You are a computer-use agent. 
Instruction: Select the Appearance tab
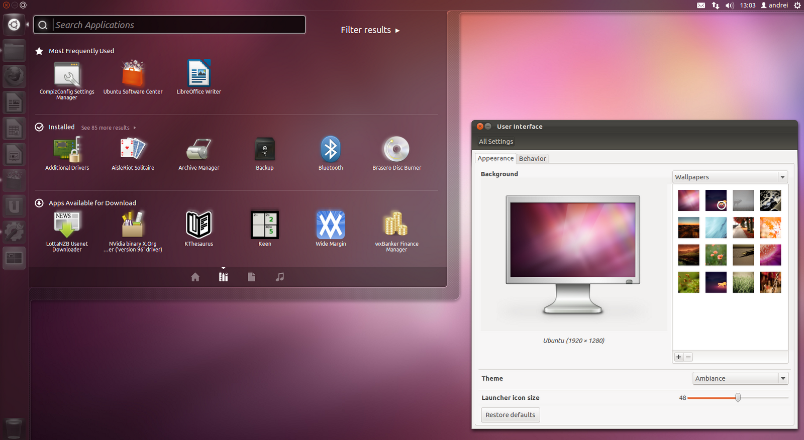click(x=495, y=158)
